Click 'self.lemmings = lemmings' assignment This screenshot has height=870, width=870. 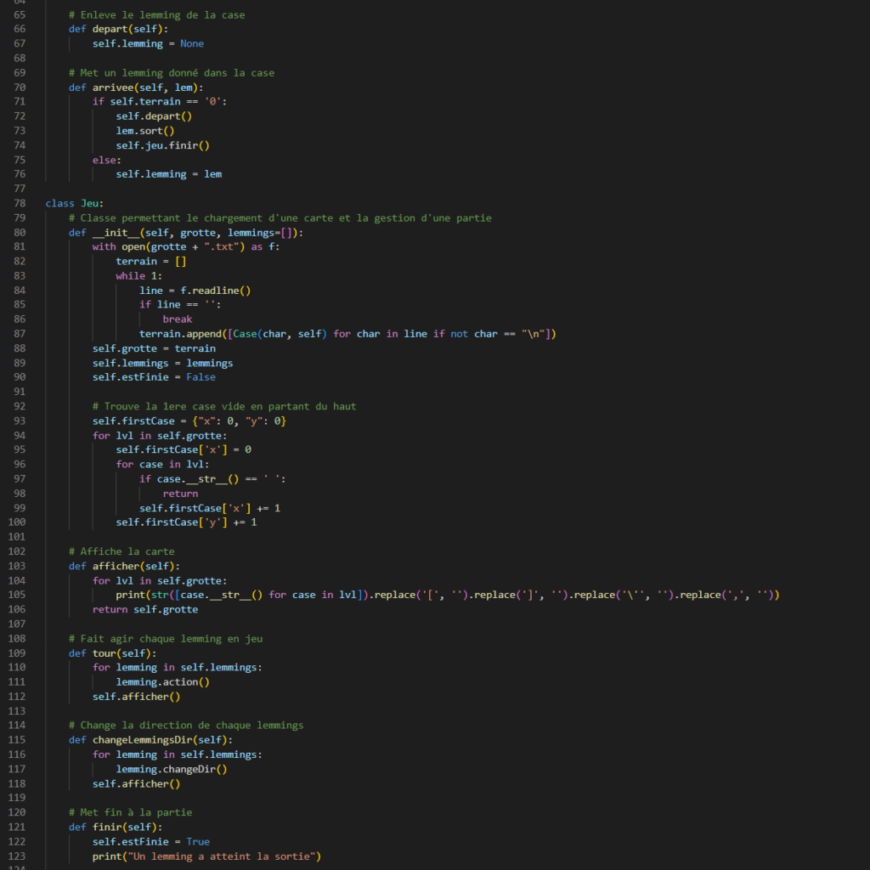[x=162, y=363]
